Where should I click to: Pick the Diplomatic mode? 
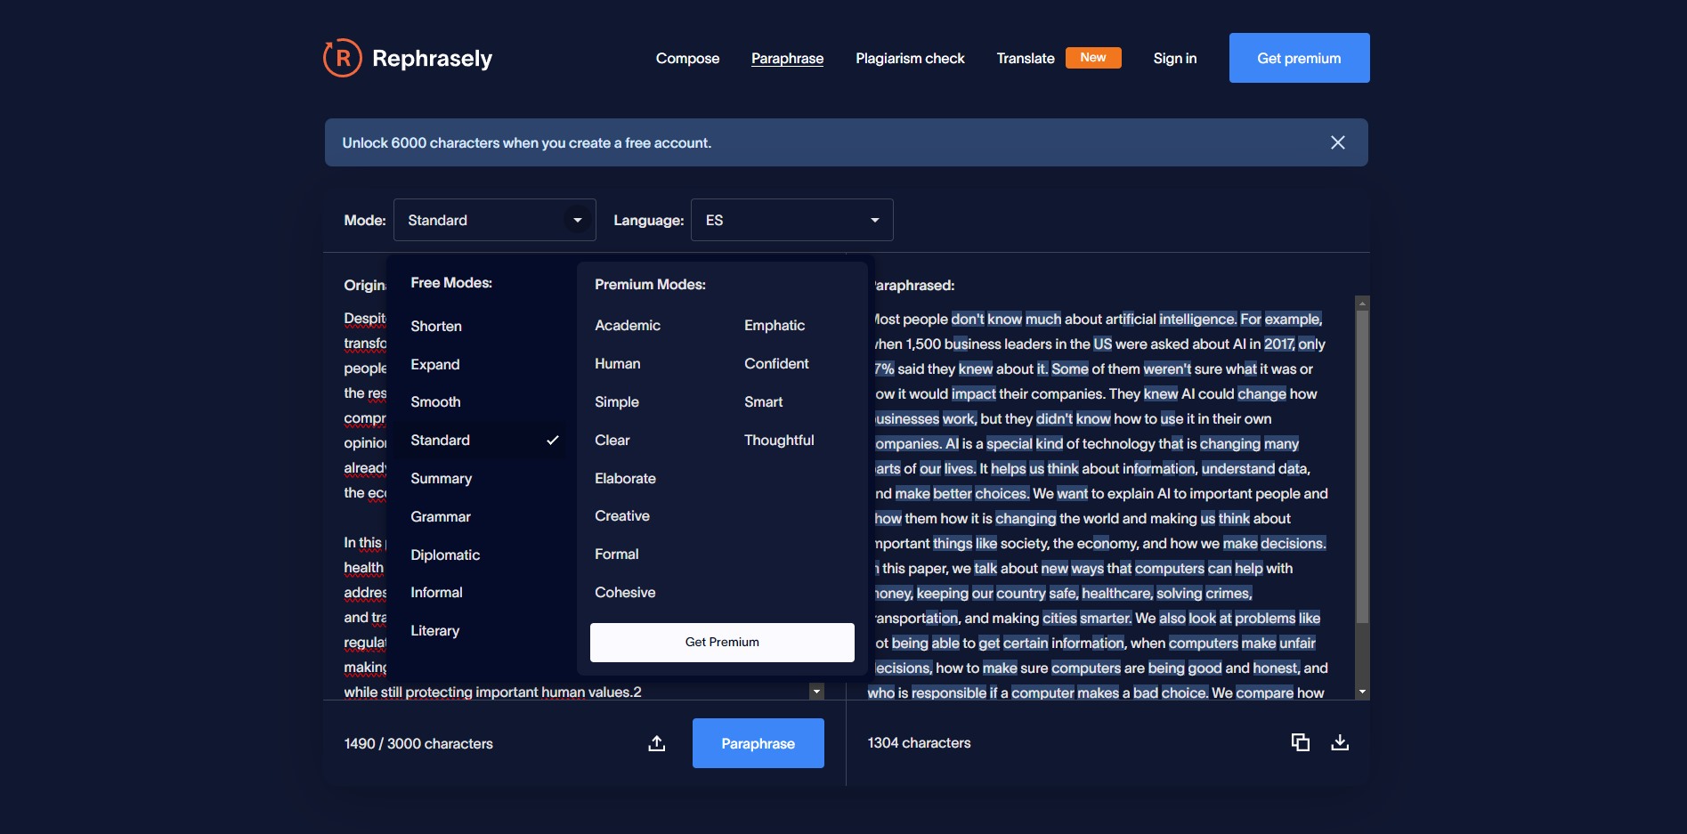(x=445, y=555)
